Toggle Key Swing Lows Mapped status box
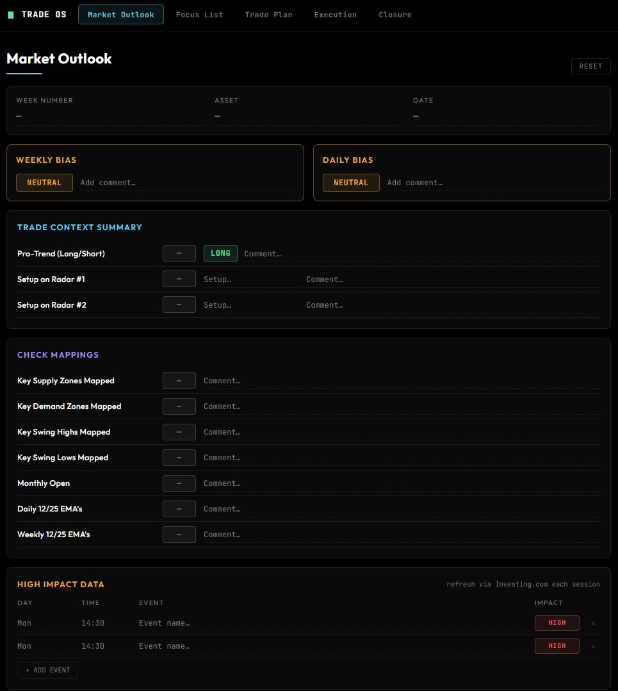 coord(179,458)
